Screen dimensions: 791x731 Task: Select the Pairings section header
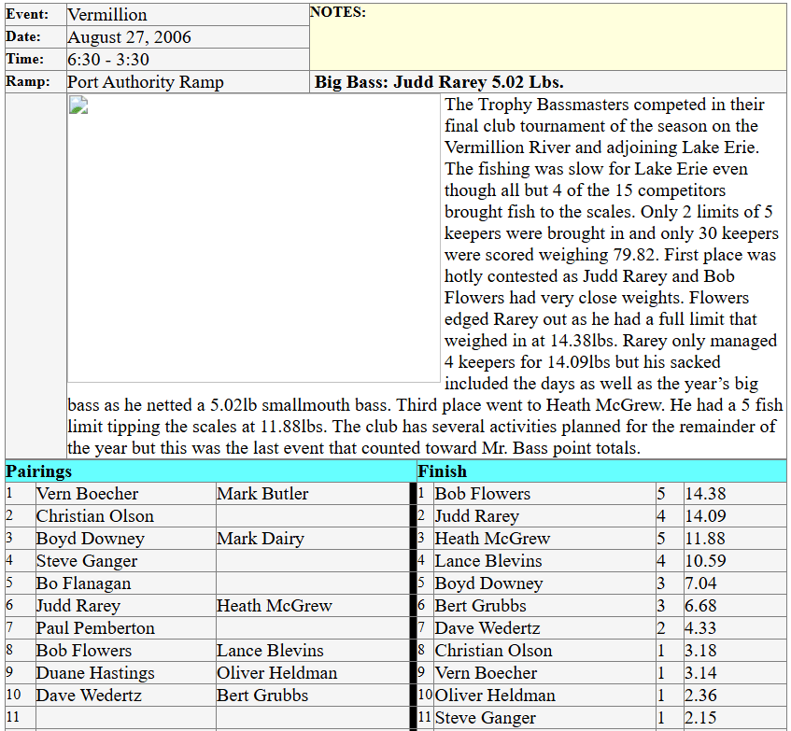39,471
